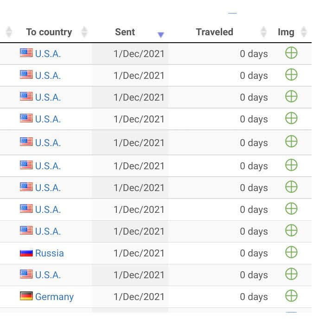
Task: Click sort arrows left of To country
Action: 9,32
